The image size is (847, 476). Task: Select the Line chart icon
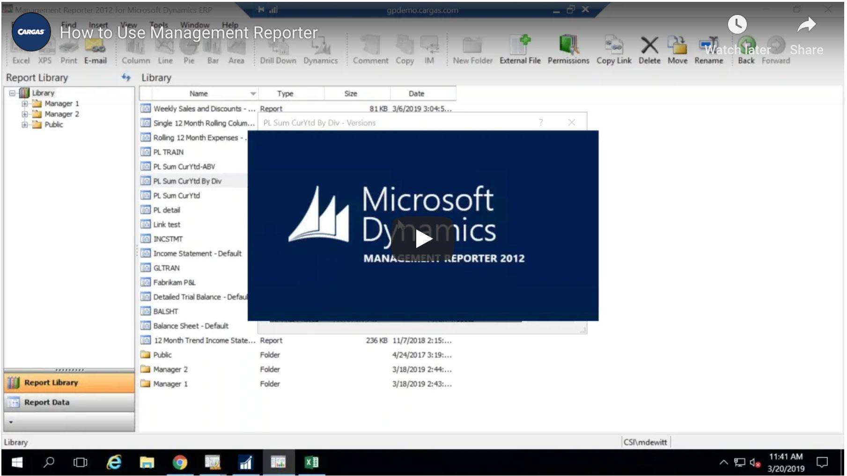(165, 51)
